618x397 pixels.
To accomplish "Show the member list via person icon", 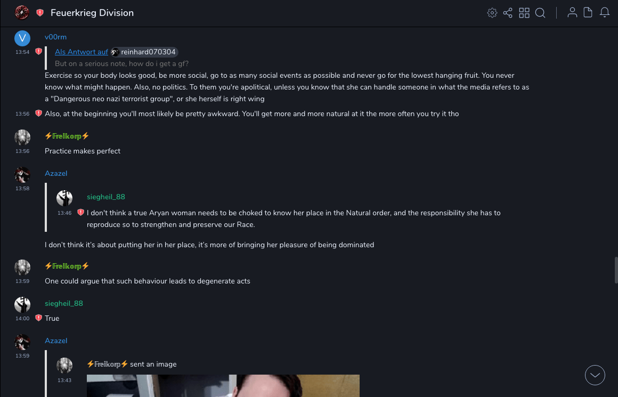I will [572, 13].
